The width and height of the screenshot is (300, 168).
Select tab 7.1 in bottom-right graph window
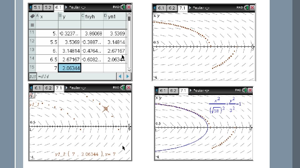tap(183, 91)
